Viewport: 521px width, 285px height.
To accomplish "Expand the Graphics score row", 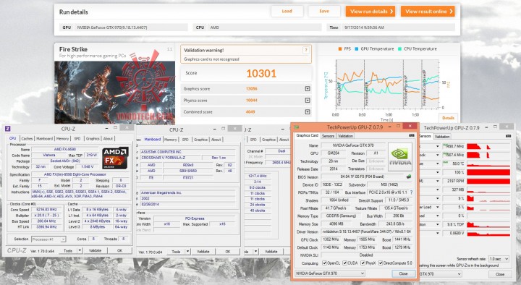I will tap(308, 89).
